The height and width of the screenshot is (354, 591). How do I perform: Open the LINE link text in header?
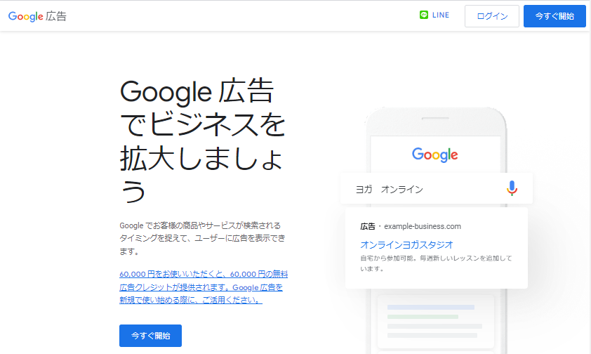(441, 15)
